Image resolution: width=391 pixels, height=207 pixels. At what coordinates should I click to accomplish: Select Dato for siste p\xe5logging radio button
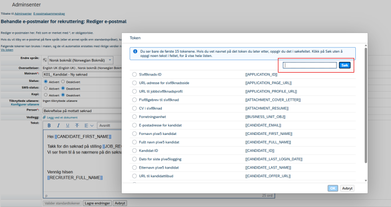point(134,159)
